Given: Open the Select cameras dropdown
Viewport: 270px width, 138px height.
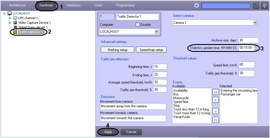Looking at the screenshot, I should [255, 22].
